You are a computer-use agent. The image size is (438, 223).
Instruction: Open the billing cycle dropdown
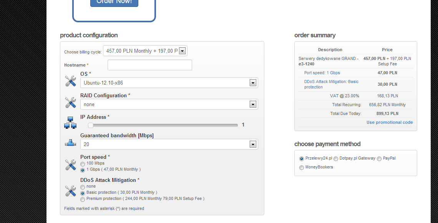click(145, 51)
